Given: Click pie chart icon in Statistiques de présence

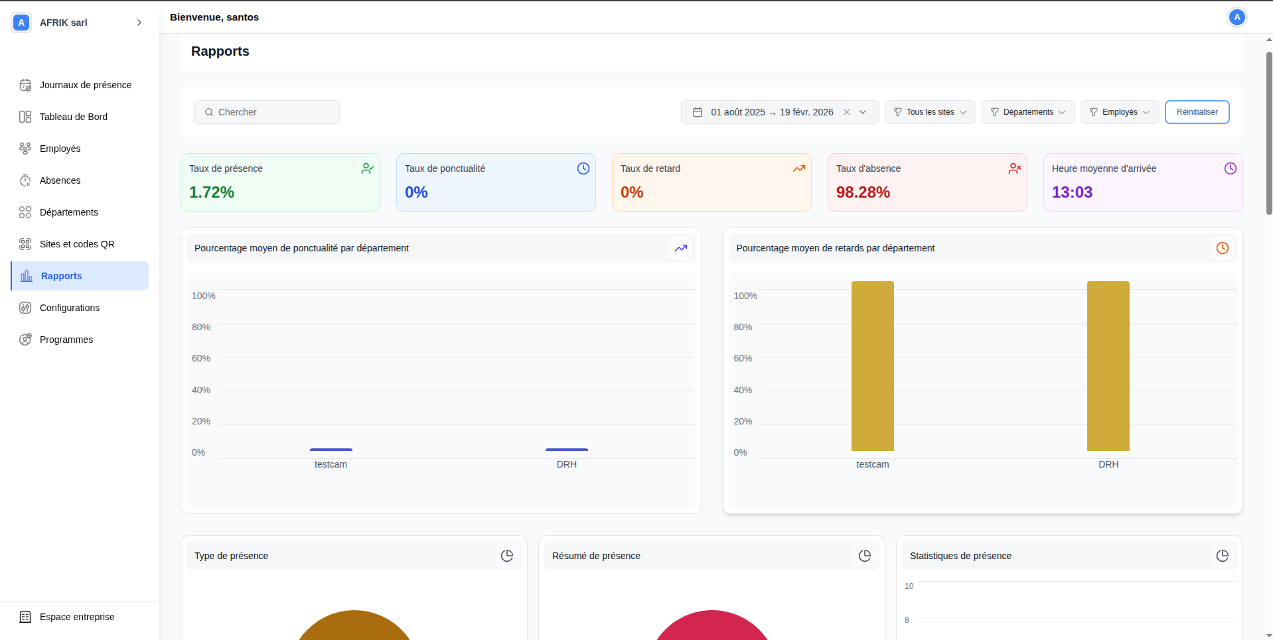Looking at the screenshot, I should [1222, 556].
